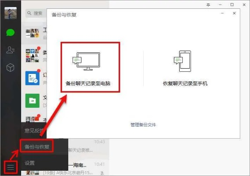250x176 pixels.
Task: Click the muted bell icon on bottom chat
Action: [x=102, y=173]
